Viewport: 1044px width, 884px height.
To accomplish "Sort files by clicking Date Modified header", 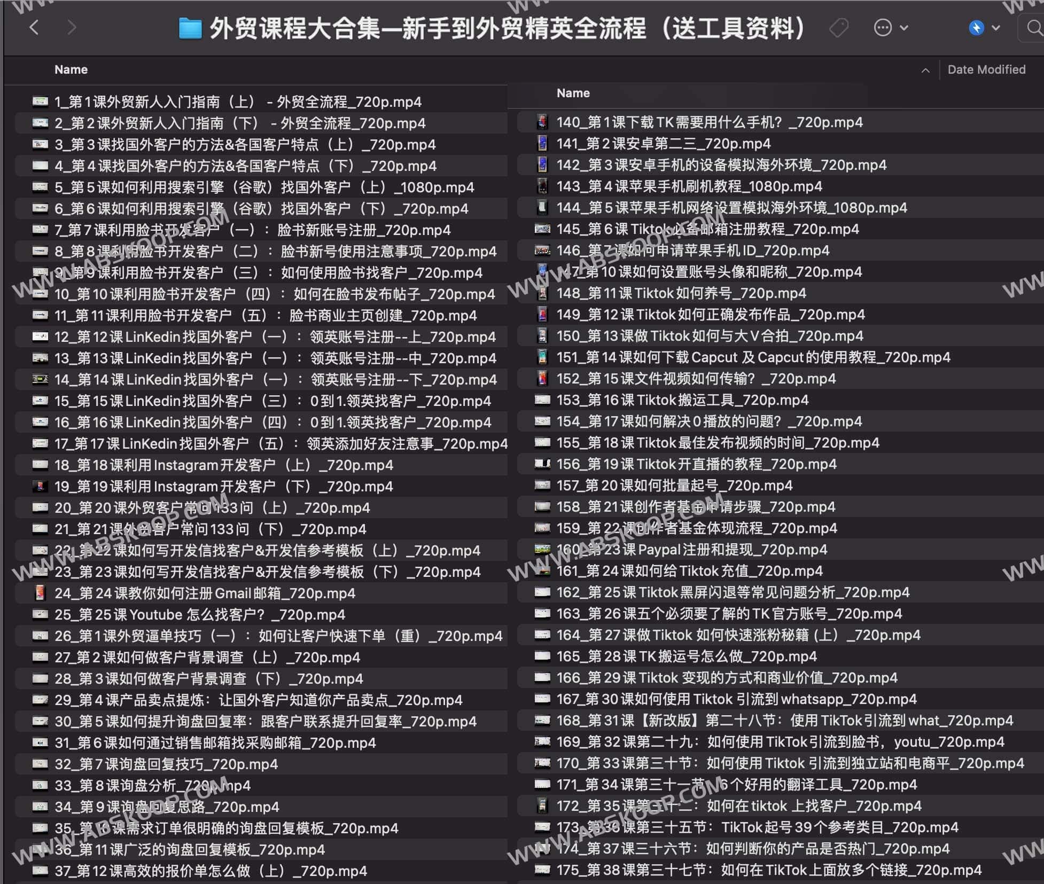I will (x=986, y=69).
